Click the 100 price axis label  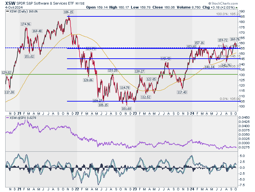(x=242, y=106)
